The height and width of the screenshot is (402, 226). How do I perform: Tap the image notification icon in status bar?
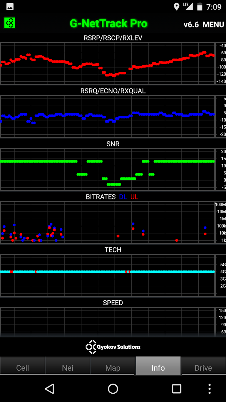(x=10, y=6)
